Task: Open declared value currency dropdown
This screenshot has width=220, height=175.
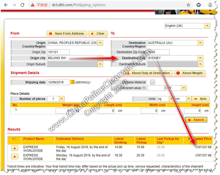Action: point(184,88)
